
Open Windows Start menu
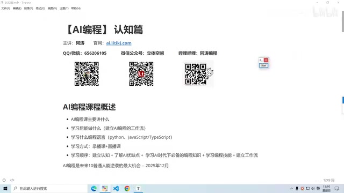5,188
